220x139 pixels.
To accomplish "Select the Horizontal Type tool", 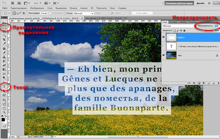I will pos(4,87).
